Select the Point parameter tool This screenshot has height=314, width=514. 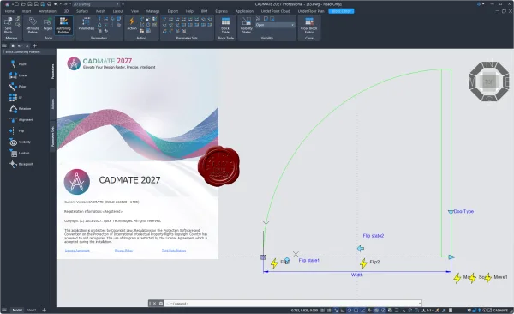[x=18, y=64]
